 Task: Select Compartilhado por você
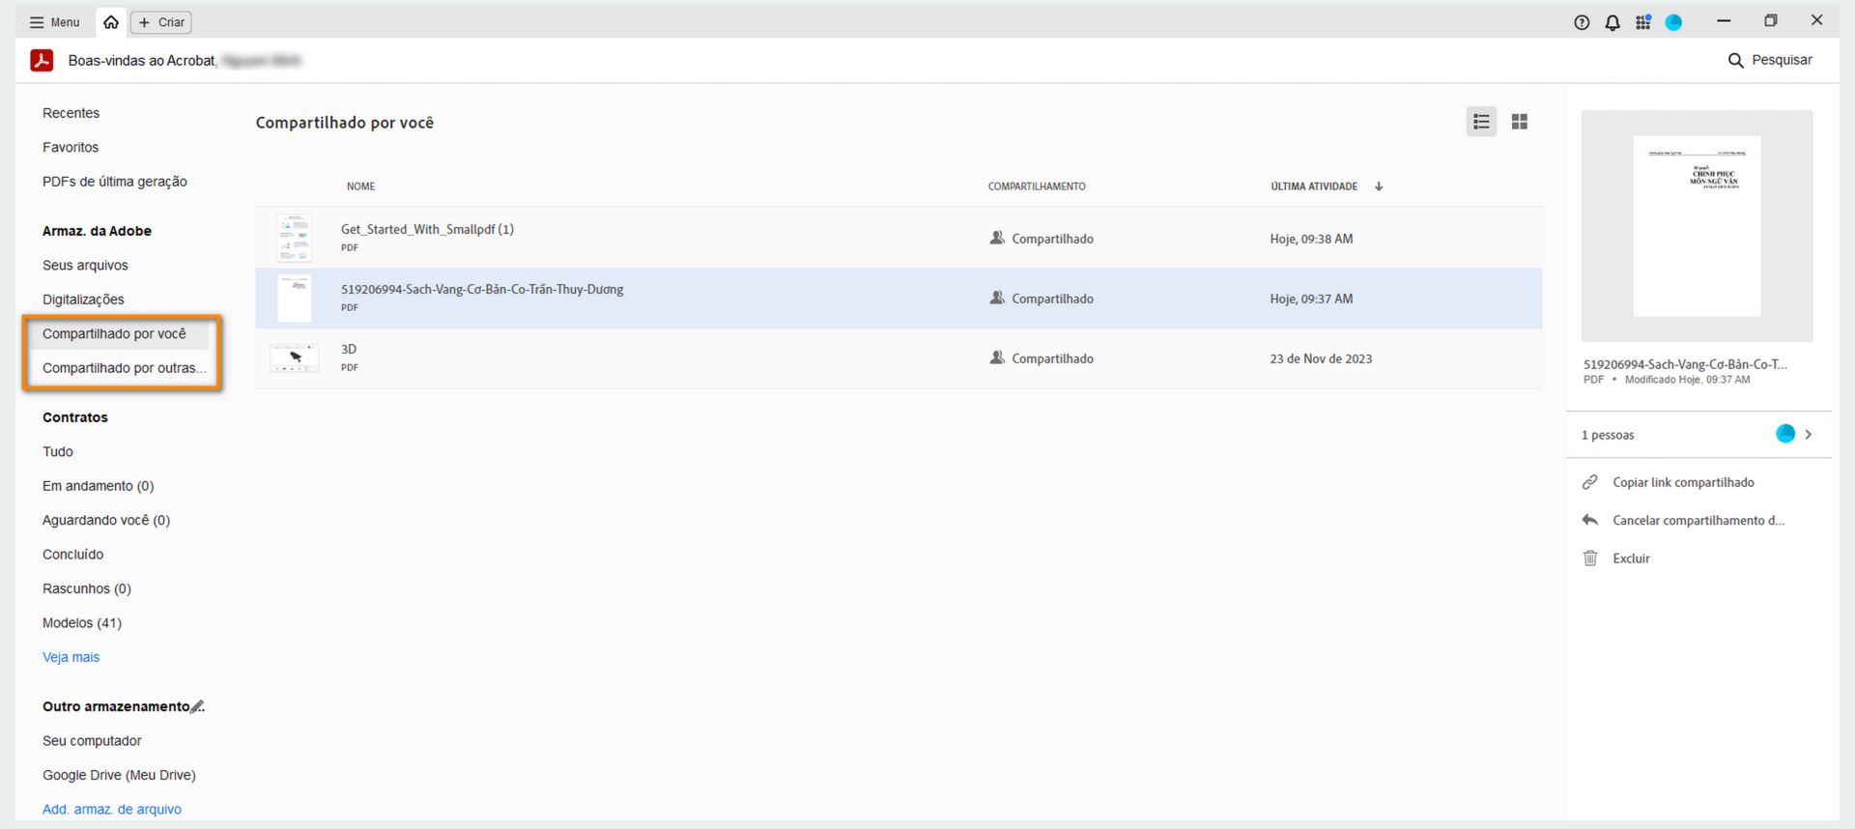tap(114, 333)
